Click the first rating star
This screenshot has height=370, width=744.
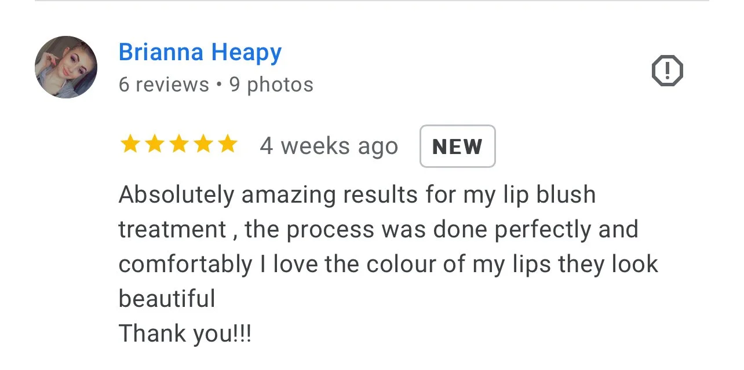click(130, 145)
